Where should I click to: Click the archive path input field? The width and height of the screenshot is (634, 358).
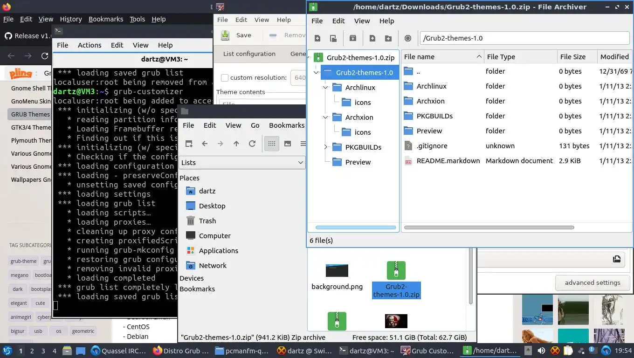524,38
